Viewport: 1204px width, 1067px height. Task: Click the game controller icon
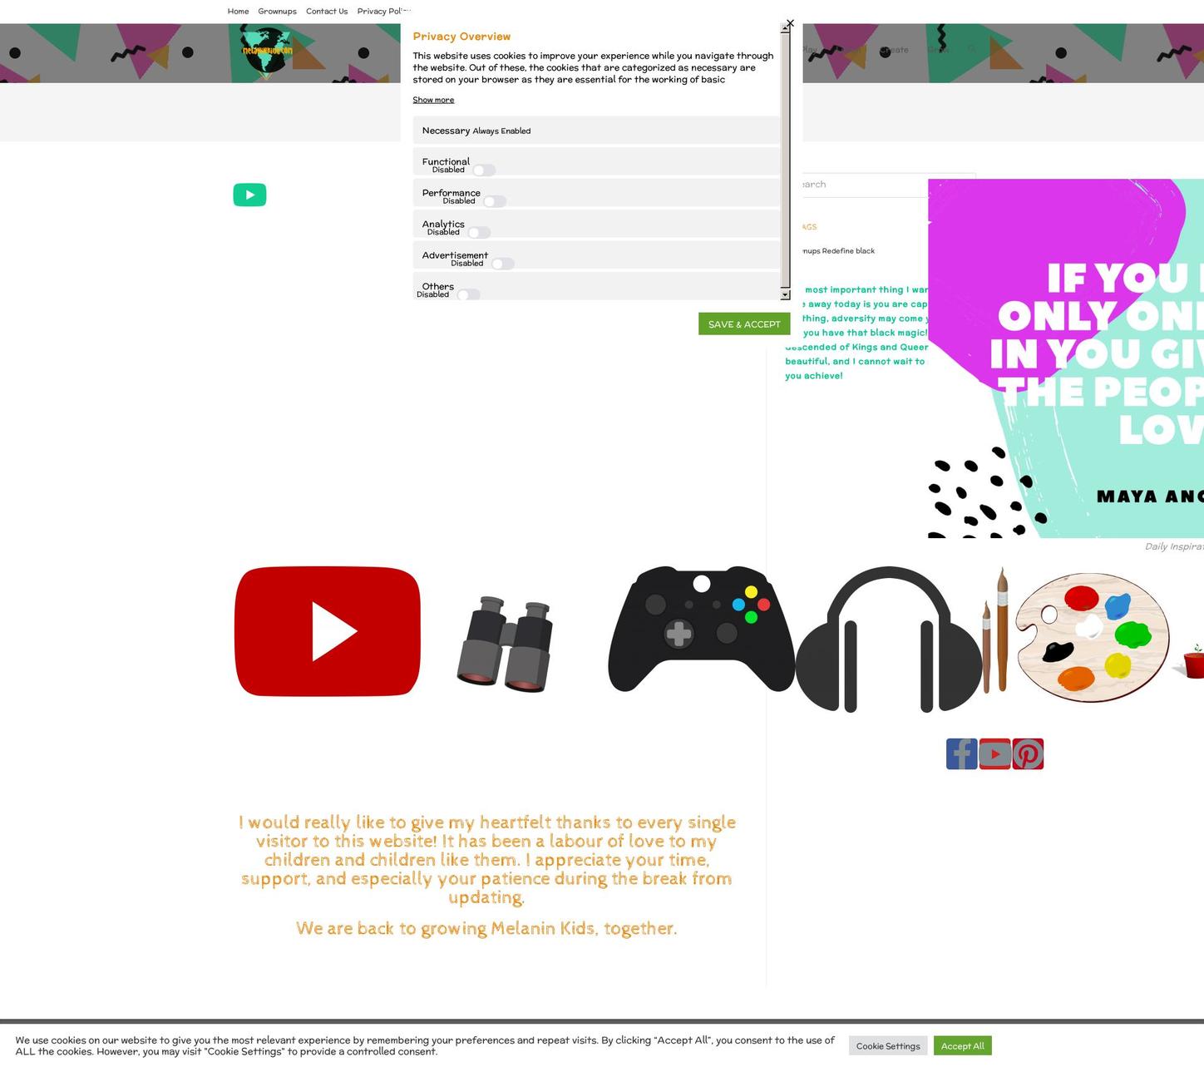coord(701,630)
